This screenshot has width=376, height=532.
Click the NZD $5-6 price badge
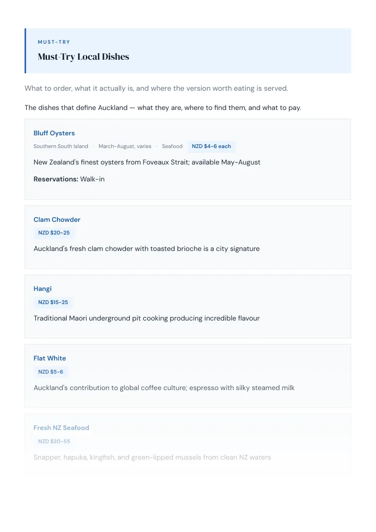[51, 372]
